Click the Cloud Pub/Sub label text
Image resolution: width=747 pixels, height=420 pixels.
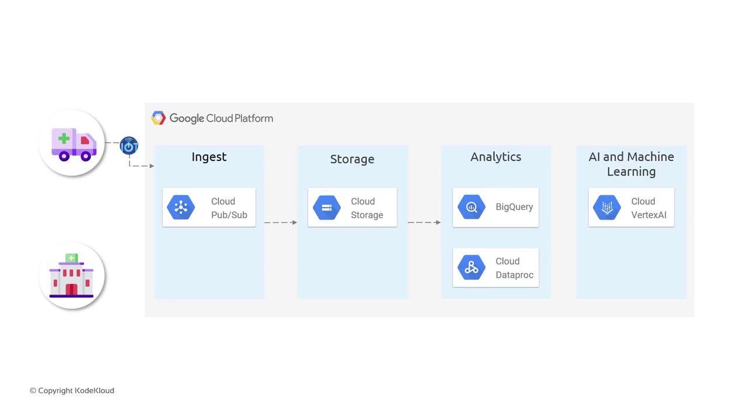pos(229,208)
